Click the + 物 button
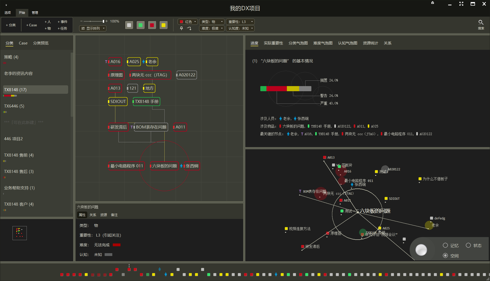The image size is (490, 281). [48, 28]
